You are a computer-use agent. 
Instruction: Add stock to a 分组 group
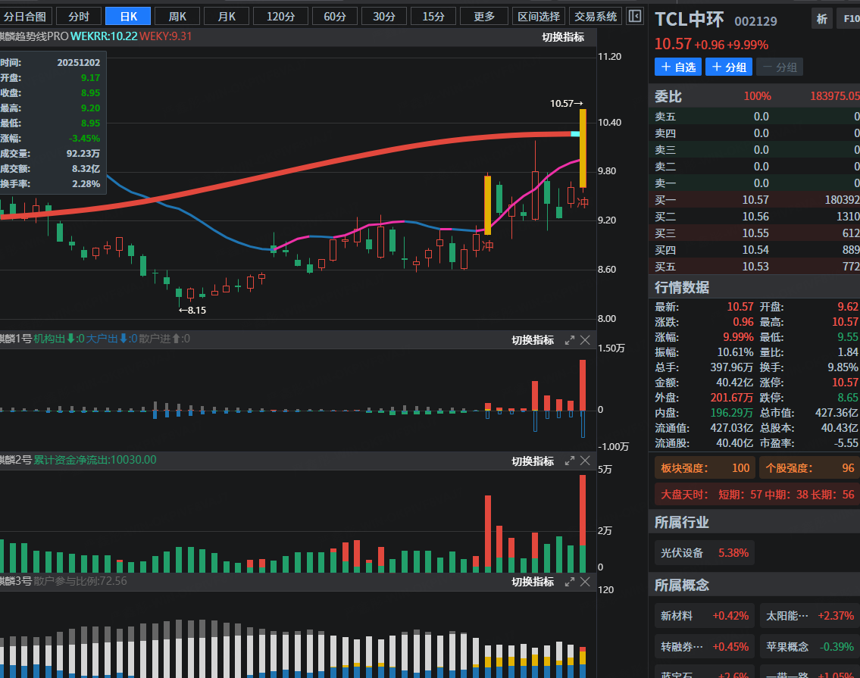(x=728, y=67)
